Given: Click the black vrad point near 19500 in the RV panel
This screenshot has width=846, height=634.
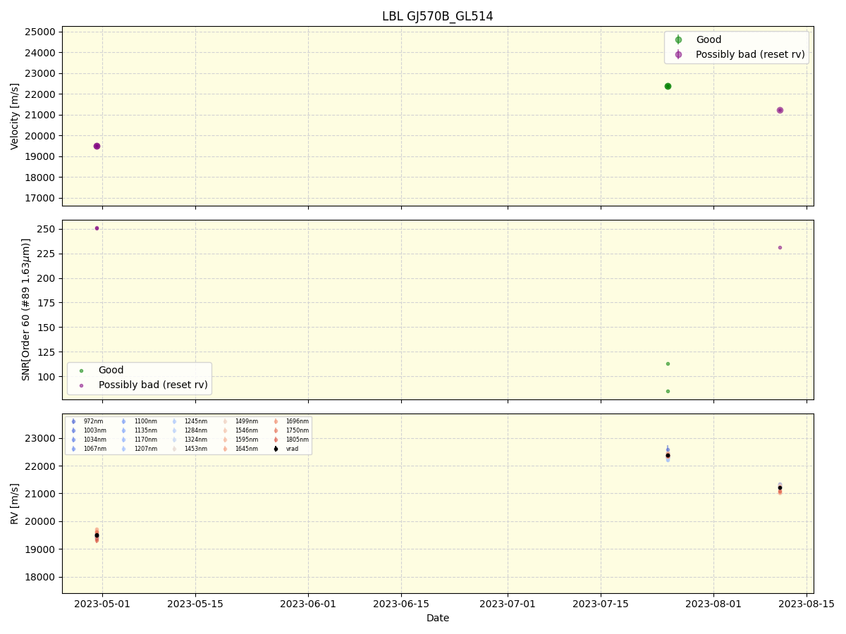Looking at the screenshot, I should [97, 535].
